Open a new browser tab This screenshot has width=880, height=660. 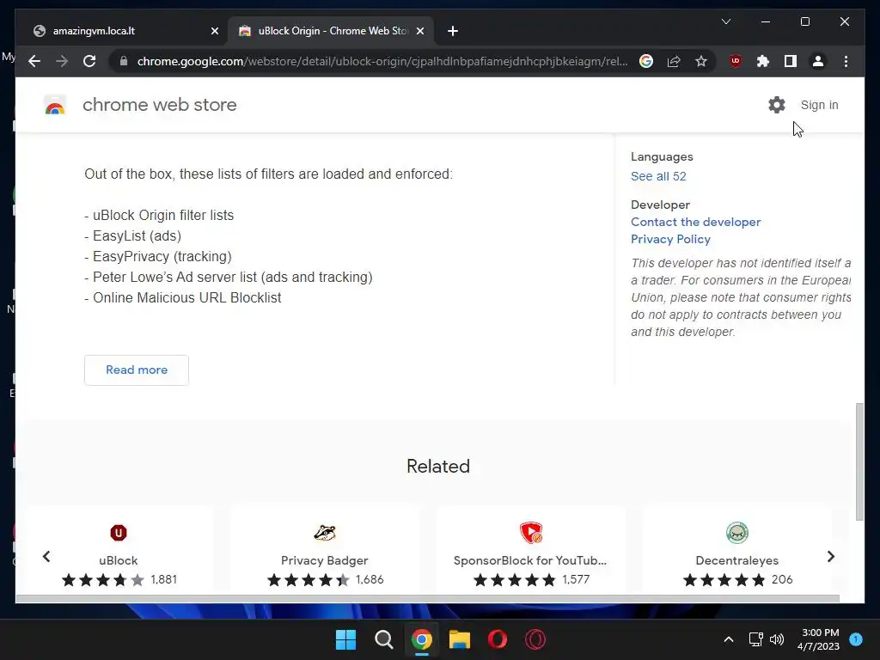[x=453, y=31]
